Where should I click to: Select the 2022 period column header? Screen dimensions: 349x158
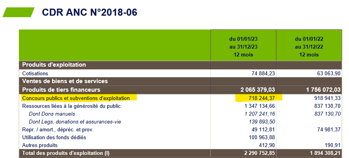click(309, 45)
